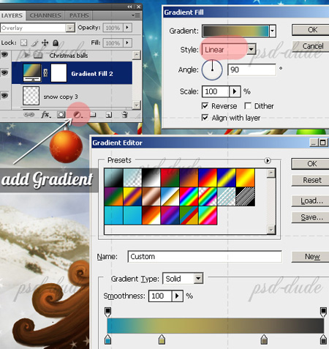Open the Layers panel options menu icon
Viewport: 329px width, 349px height.
click(x=136, y=15)
